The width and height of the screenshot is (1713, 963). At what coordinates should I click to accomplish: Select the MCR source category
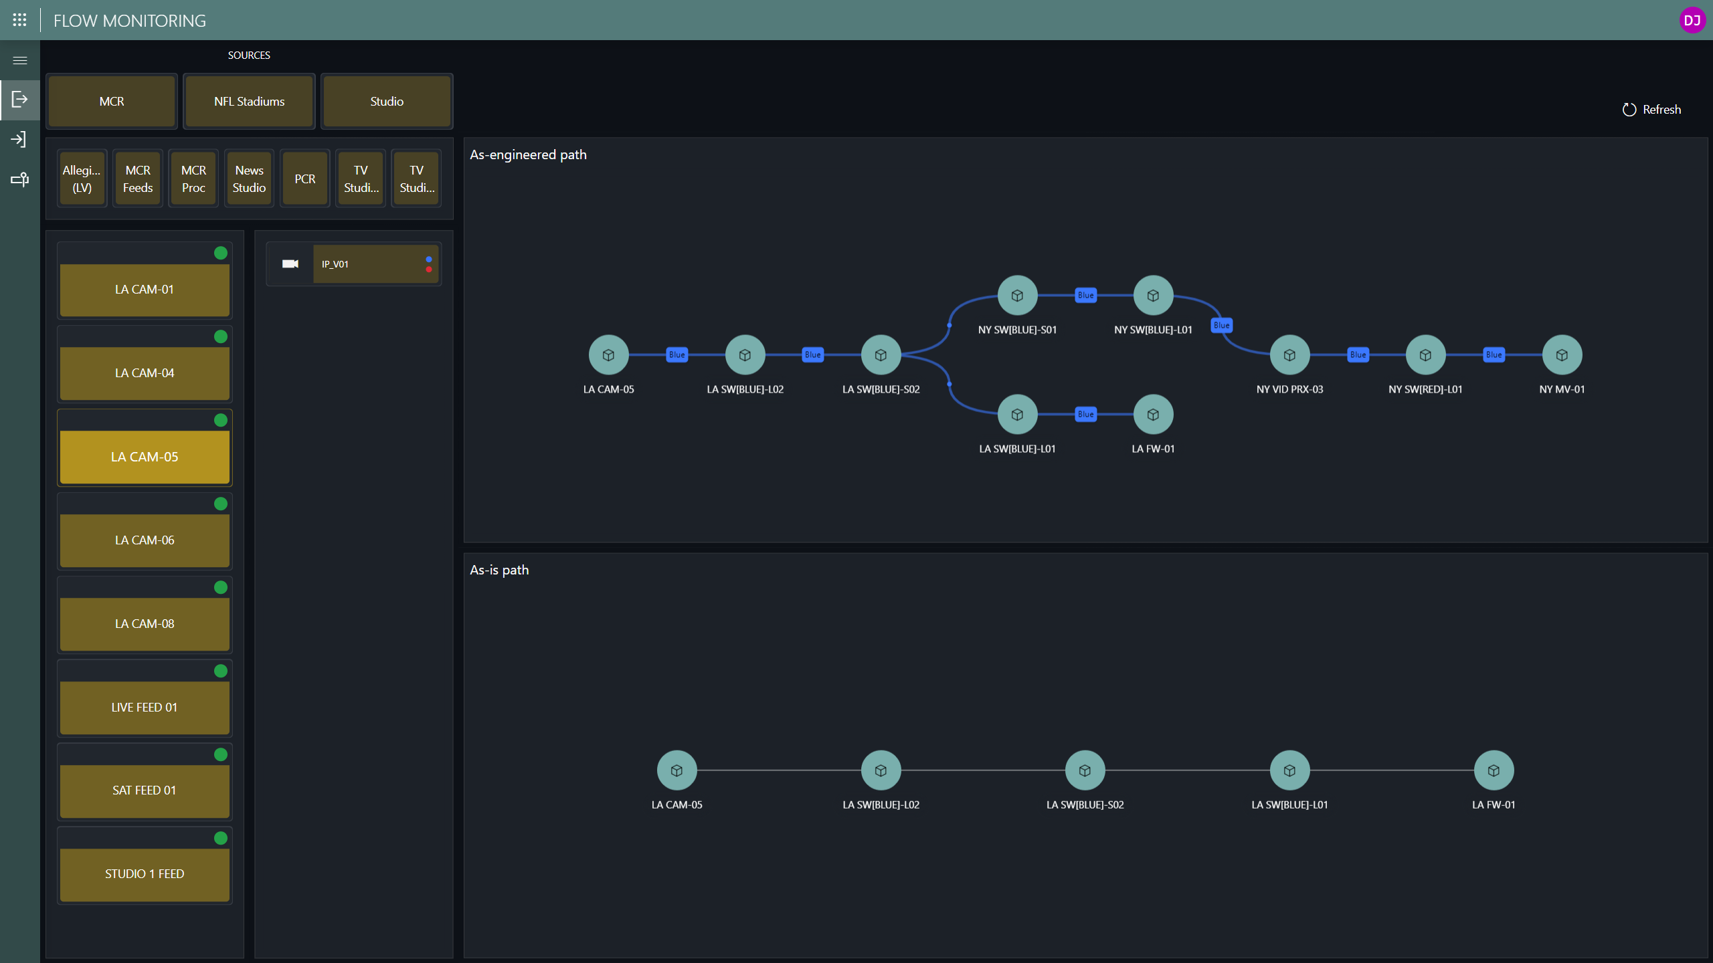(x=112, y=102)
